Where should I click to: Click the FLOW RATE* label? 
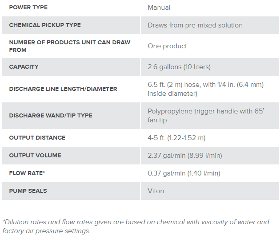pos(27,173)
